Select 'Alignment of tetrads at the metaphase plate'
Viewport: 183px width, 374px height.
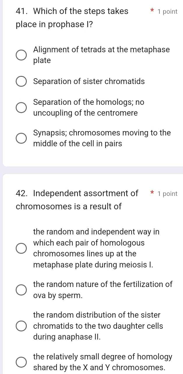21,55
